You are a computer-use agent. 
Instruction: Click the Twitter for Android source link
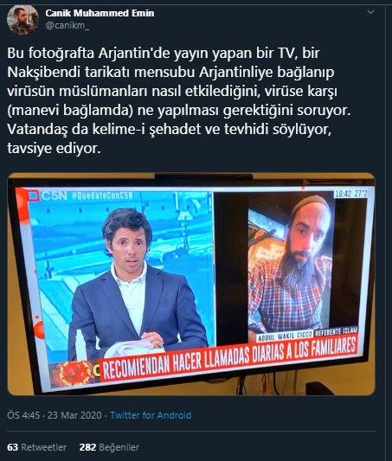click(x=151, y=415)
